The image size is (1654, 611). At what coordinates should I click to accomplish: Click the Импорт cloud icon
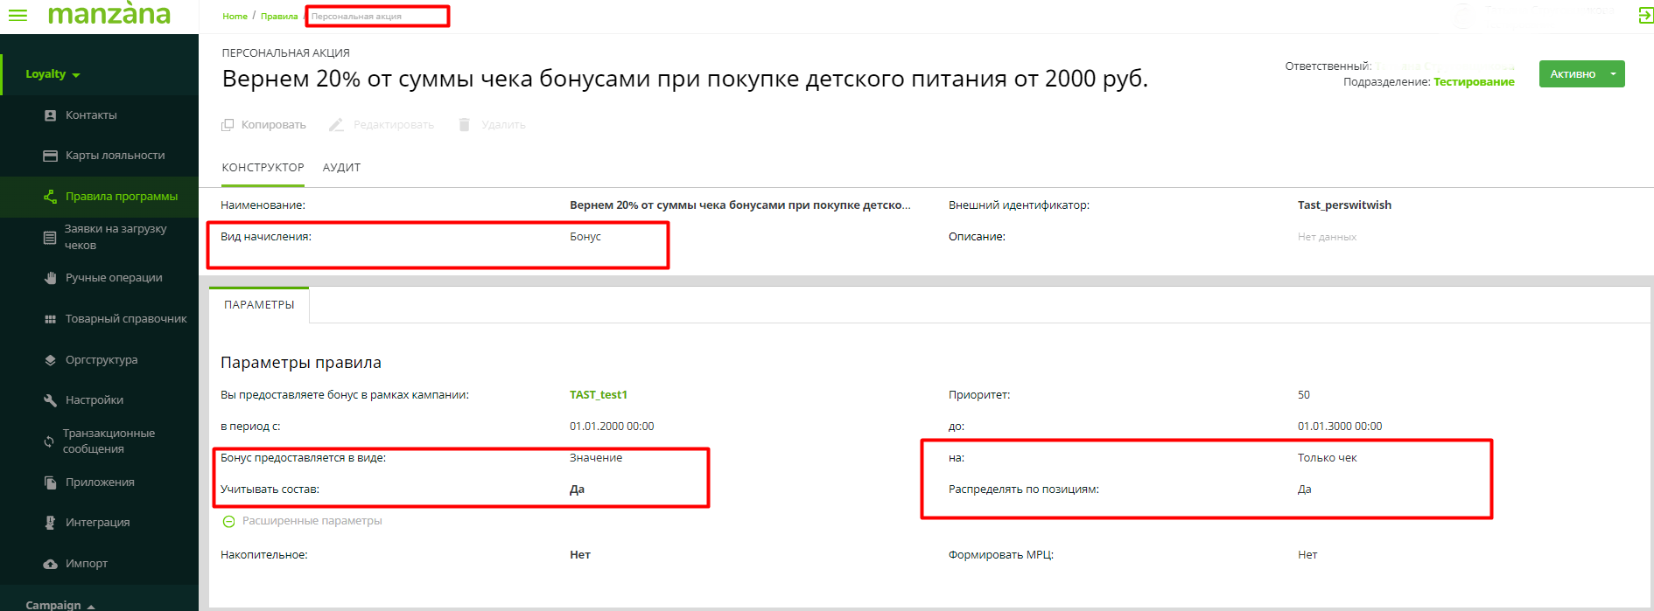point(50,564)
